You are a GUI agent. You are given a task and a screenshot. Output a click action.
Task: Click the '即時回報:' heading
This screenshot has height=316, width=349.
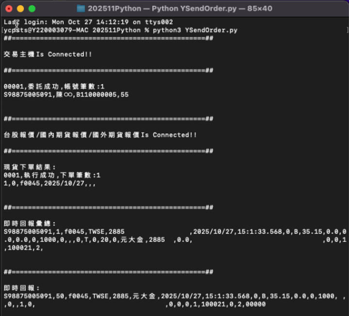point(21,288)
